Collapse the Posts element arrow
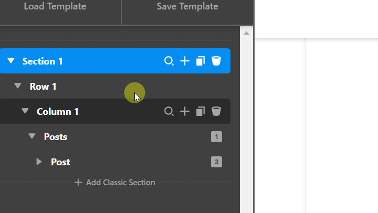Screen dimensions: 378x213 tap(32, 136)
